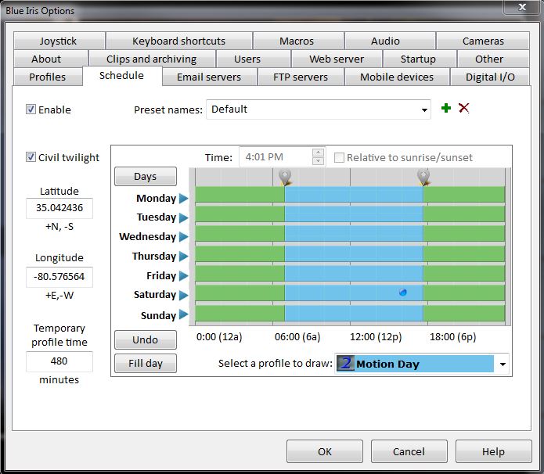
Task: Click the Wednesday row arrow icon
Action: pyautogui.click(x=183, y=237)
